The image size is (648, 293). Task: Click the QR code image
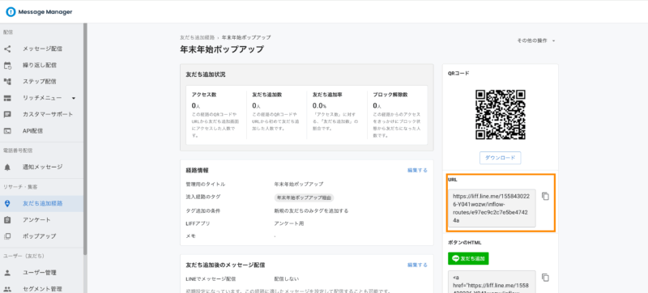tap(500, 114)
